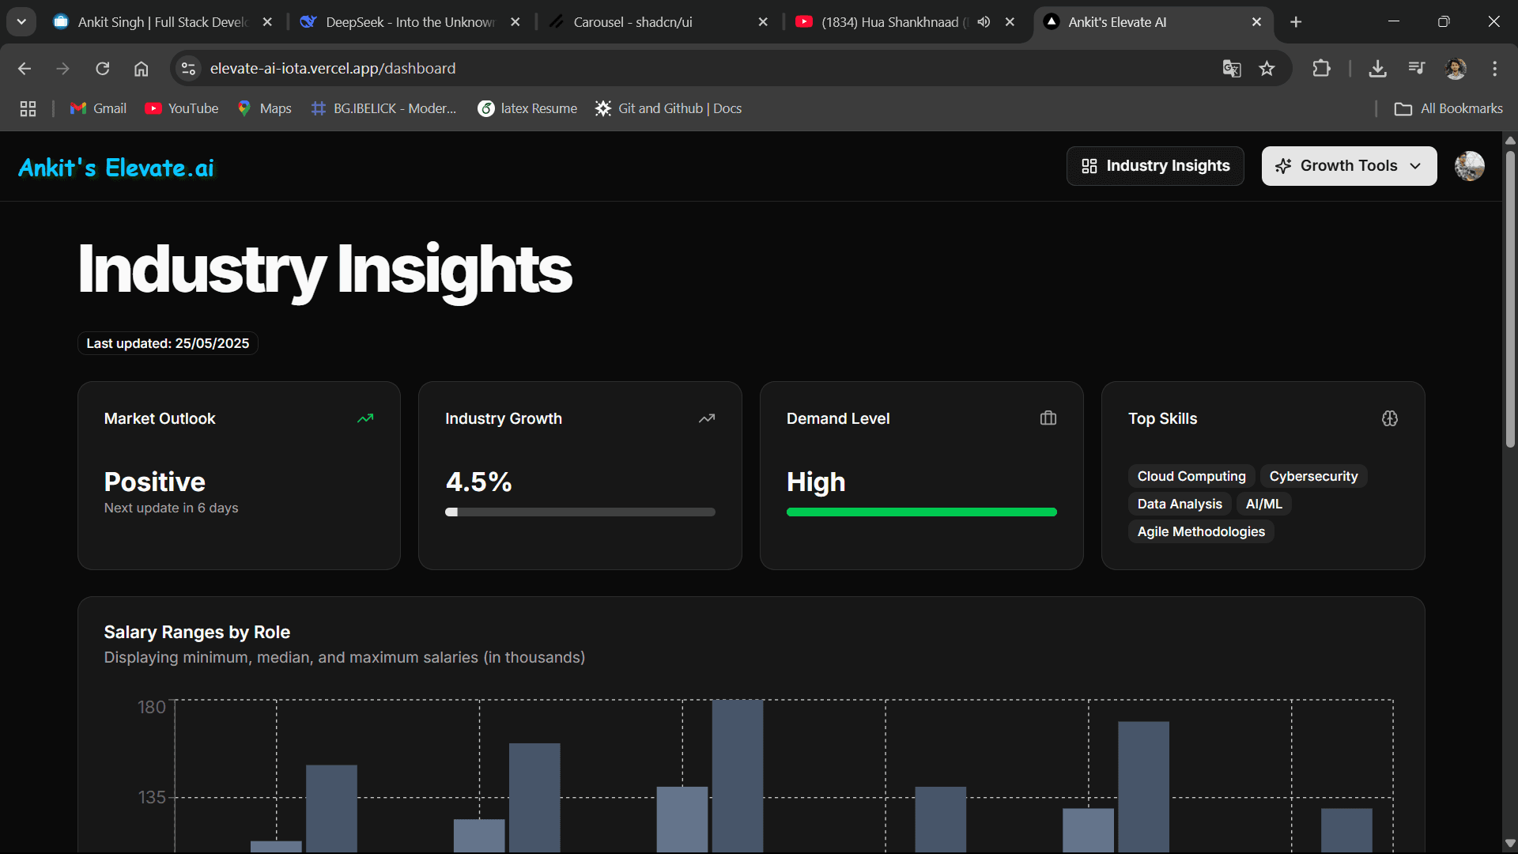The height and width of the screenshot is (854, 1518).
Task: Click the page vertical scrollbar thumb
Action: (x=1510, y=299)
